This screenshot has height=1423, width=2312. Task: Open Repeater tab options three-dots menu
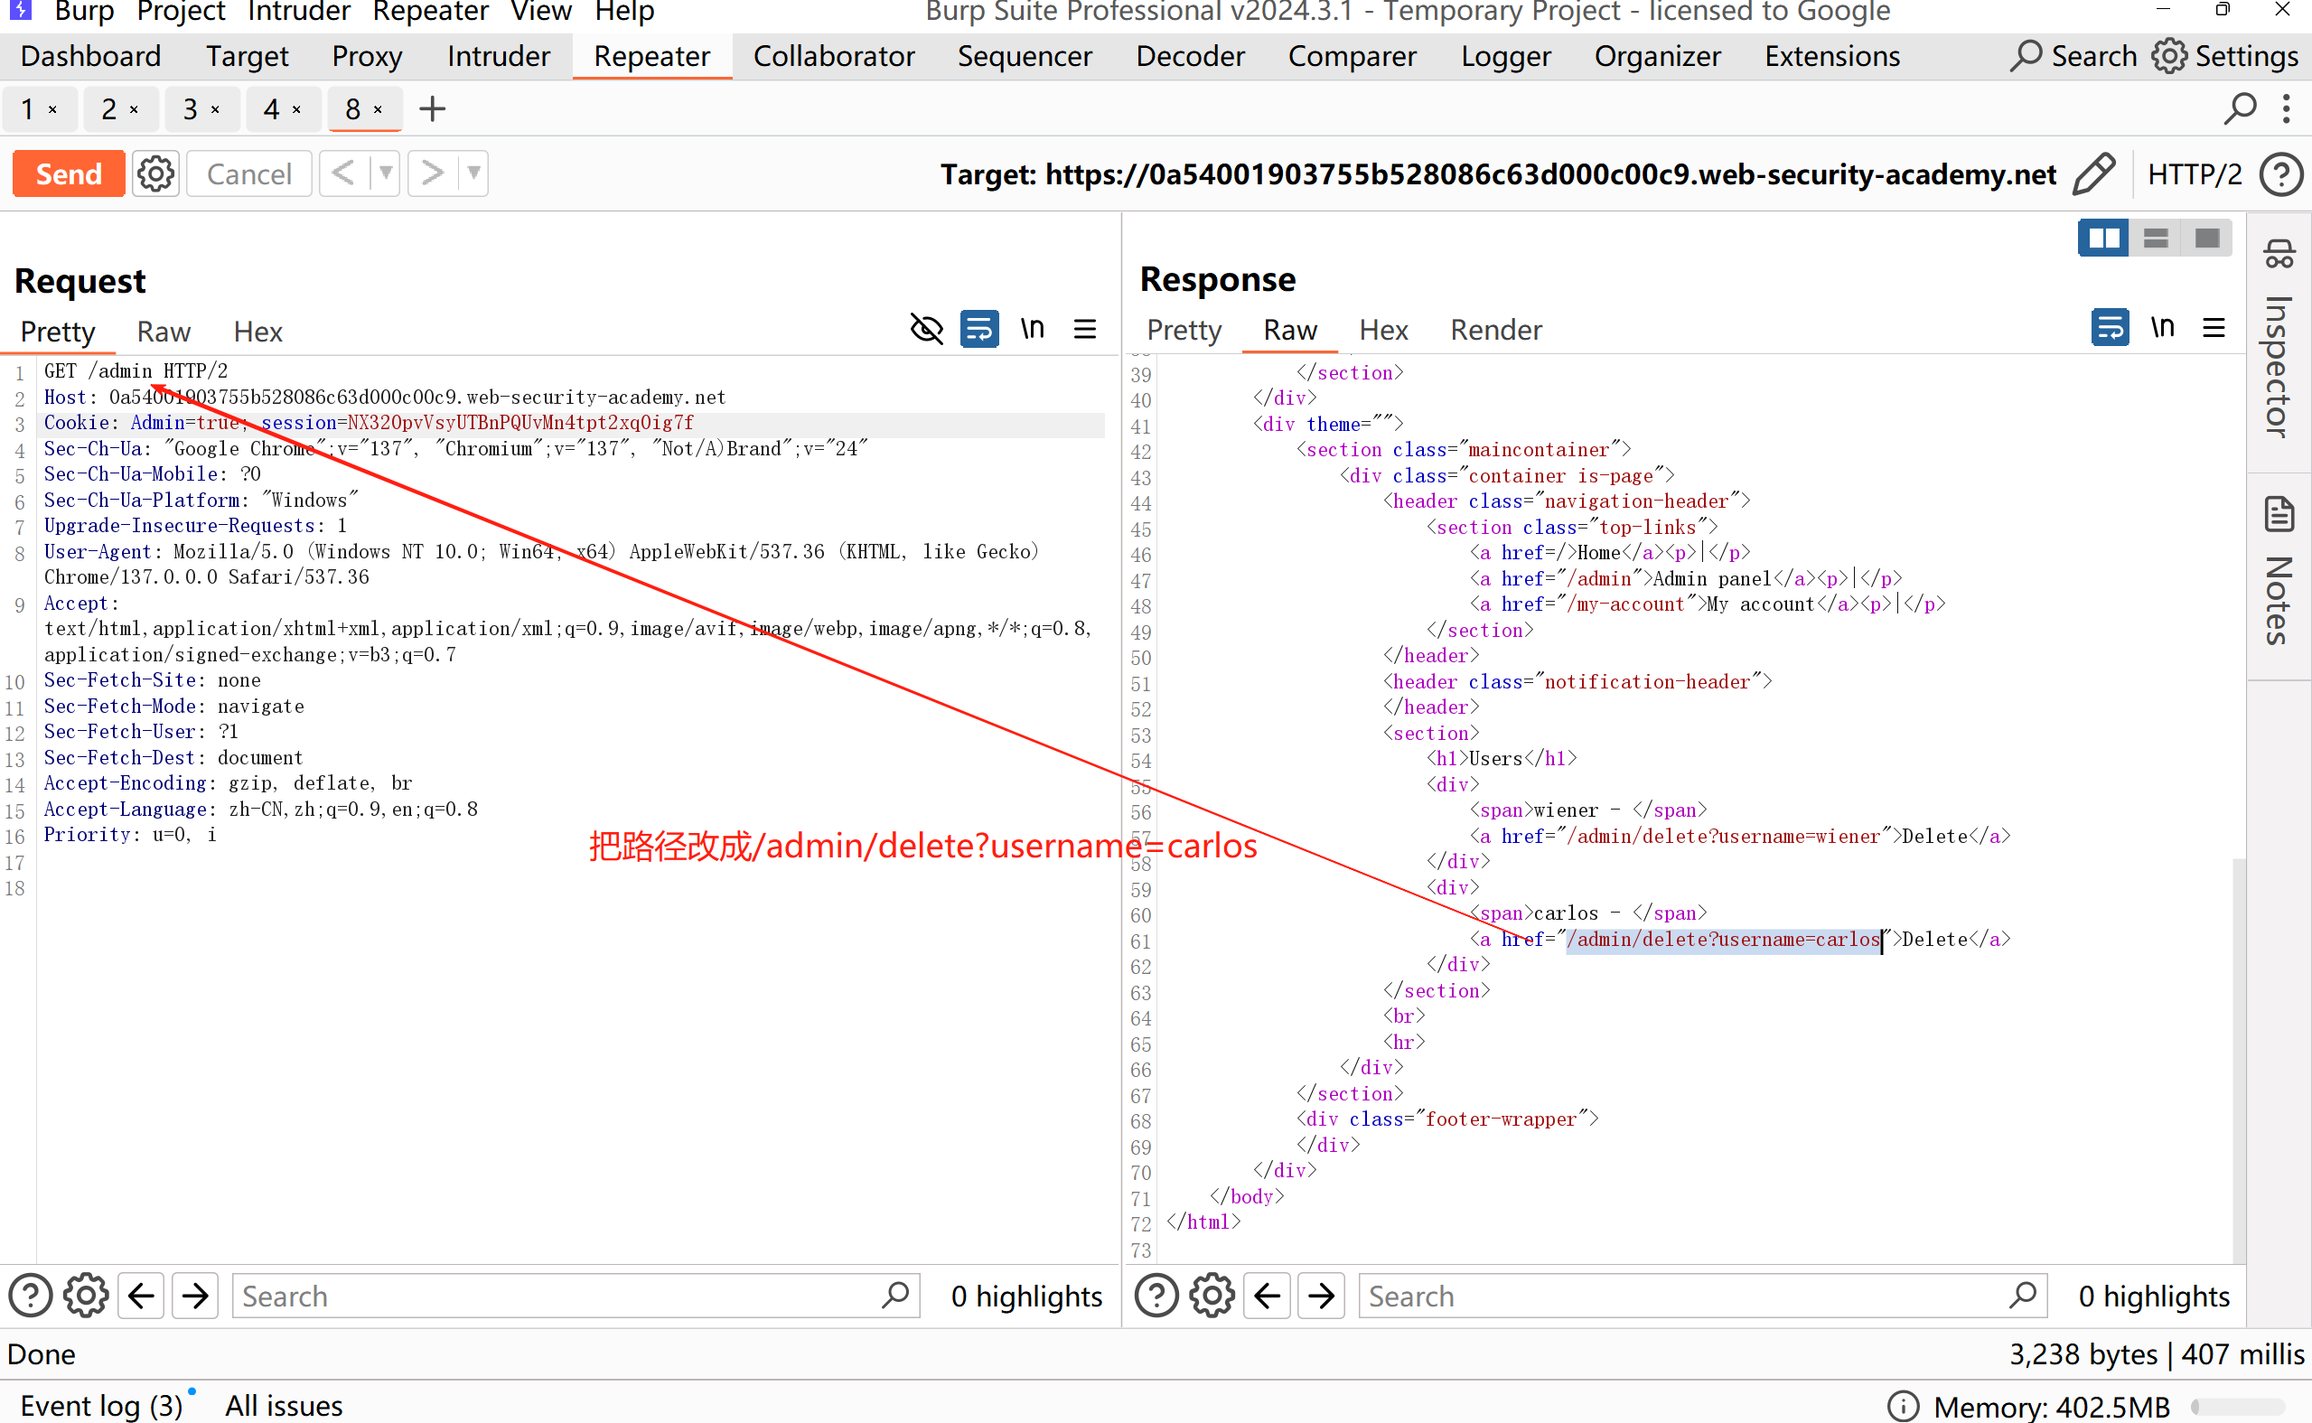[2287, 109]
